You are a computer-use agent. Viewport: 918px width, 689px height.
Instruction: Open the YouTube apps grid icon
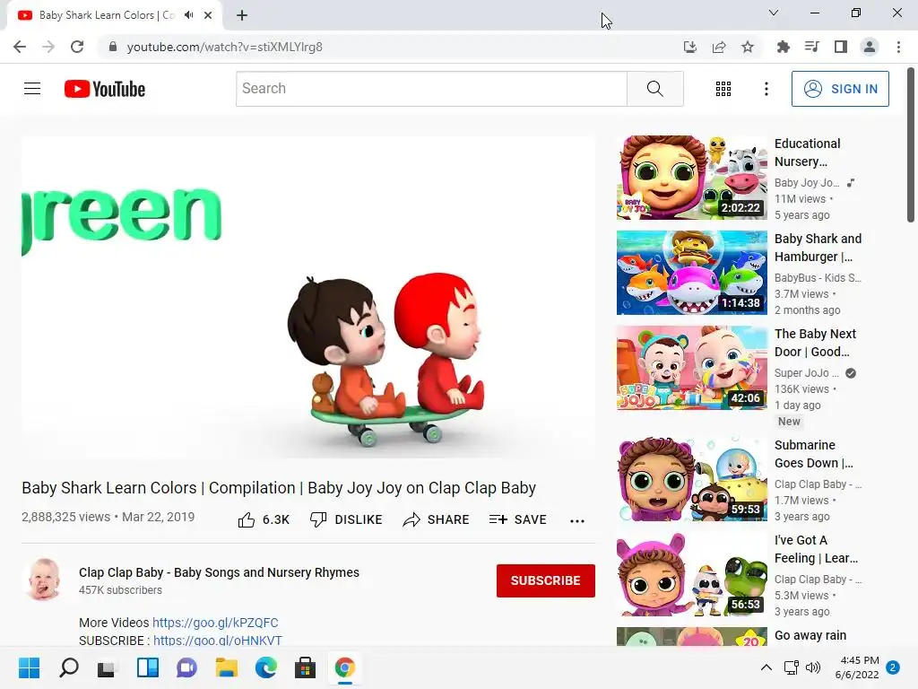(x=723, y=89)
